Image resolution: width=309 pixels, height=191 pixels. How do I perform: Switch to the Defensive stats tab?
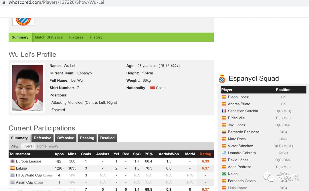pos(42,138)
